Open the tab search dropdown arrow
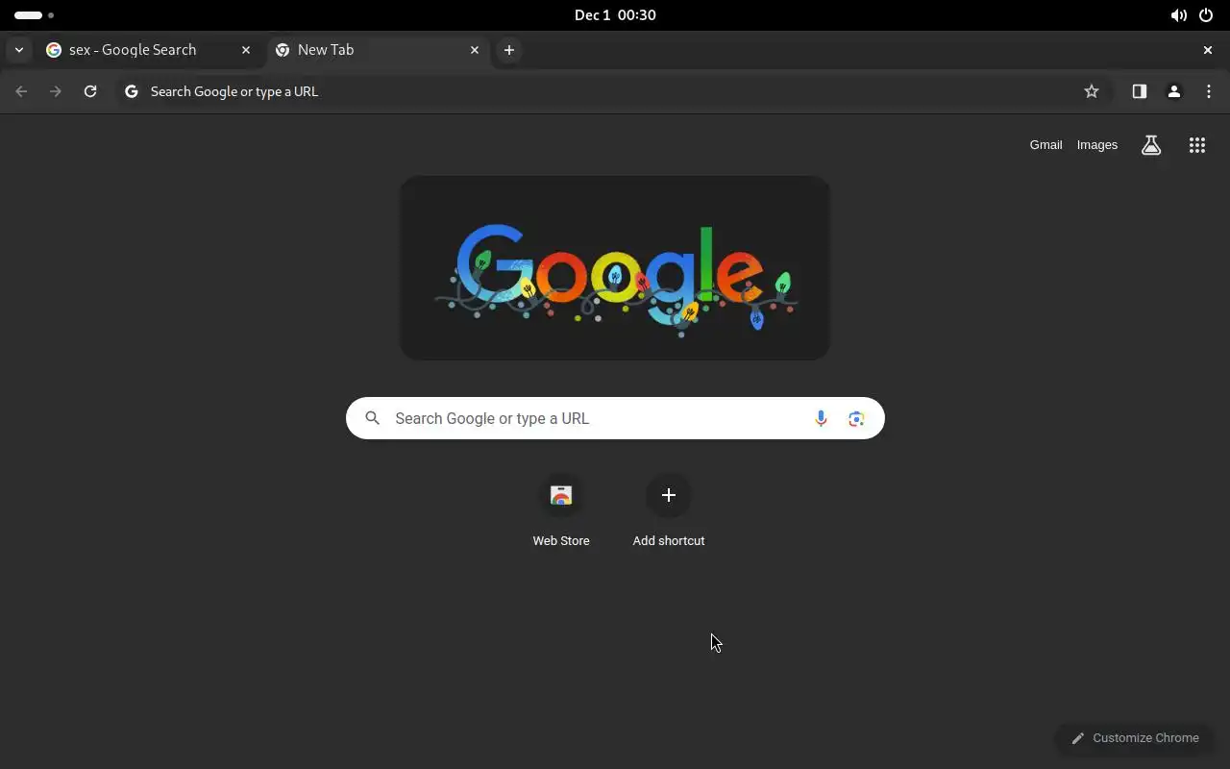The image size is (1230, 769). click(x=19, y=50)
